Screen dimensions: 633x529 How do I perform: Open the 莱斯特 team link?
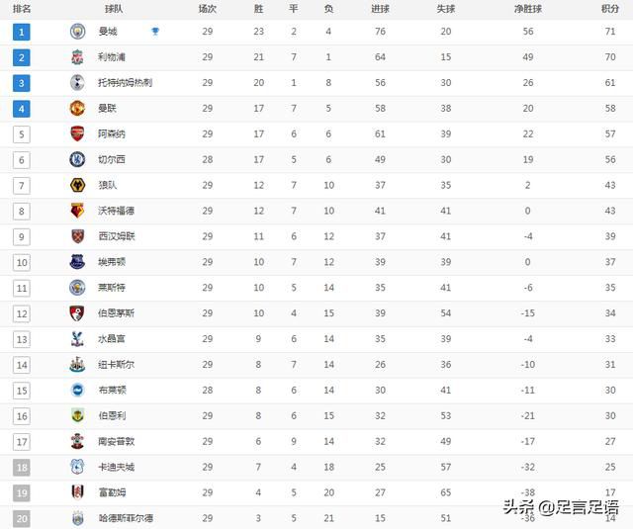111,288
